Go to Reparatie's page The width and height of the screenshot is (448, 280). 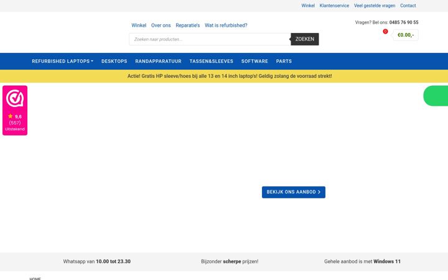(187, 26)
